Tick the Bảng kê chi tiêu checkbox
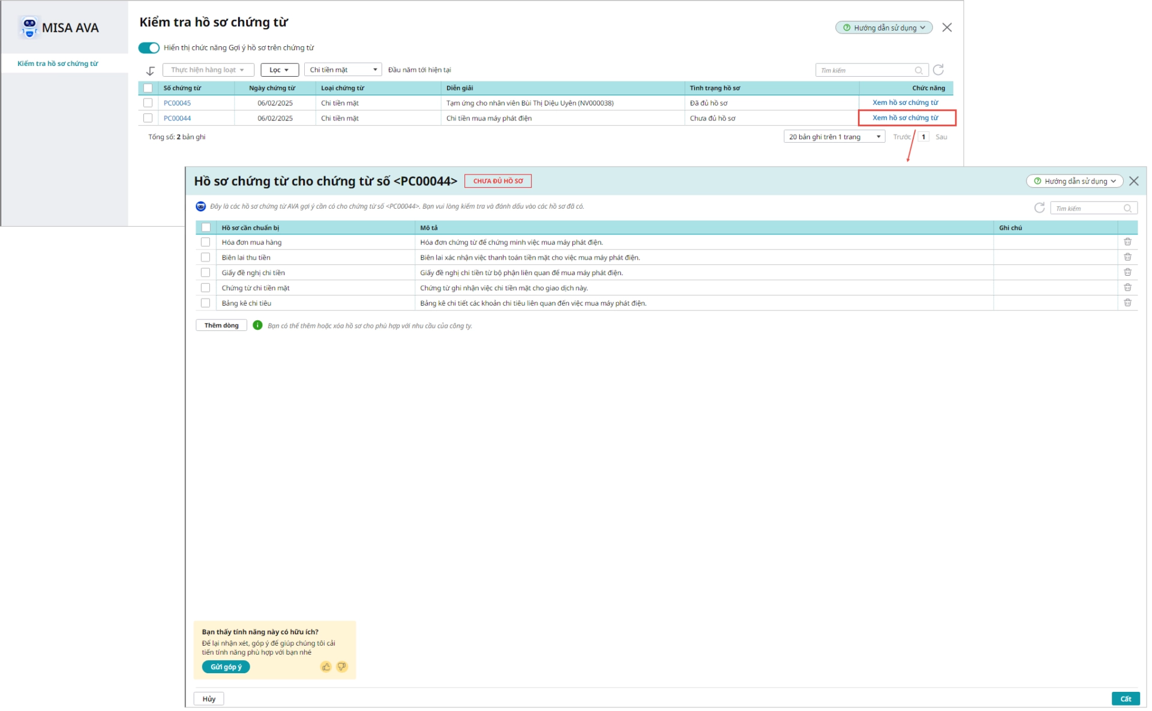This screenshot has width=1152, height=711. click(x=206, y=303)
